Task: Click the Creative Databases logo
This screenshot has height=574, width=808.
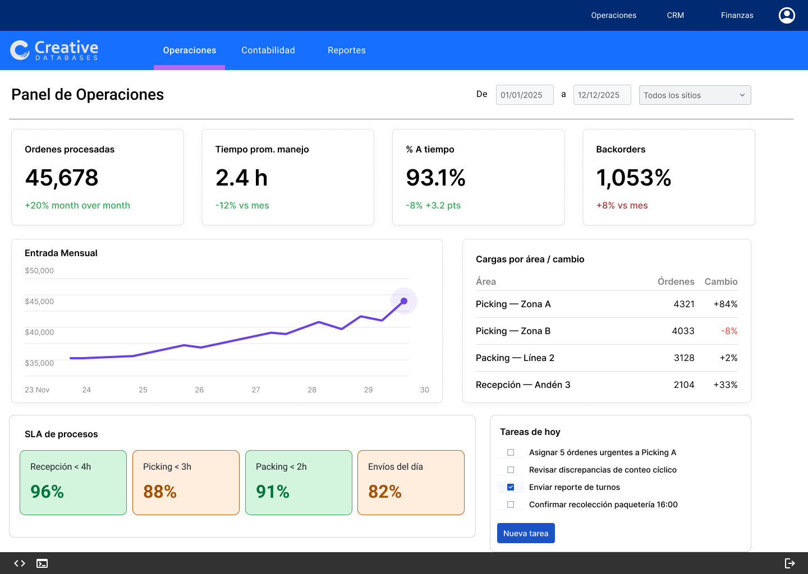Action: point(54,50)
